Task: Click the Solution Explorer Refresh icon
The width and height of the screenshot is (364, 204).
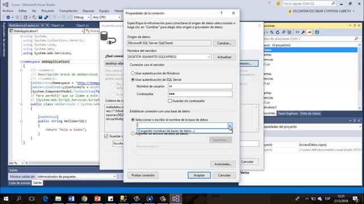Action: pos(278,32)
